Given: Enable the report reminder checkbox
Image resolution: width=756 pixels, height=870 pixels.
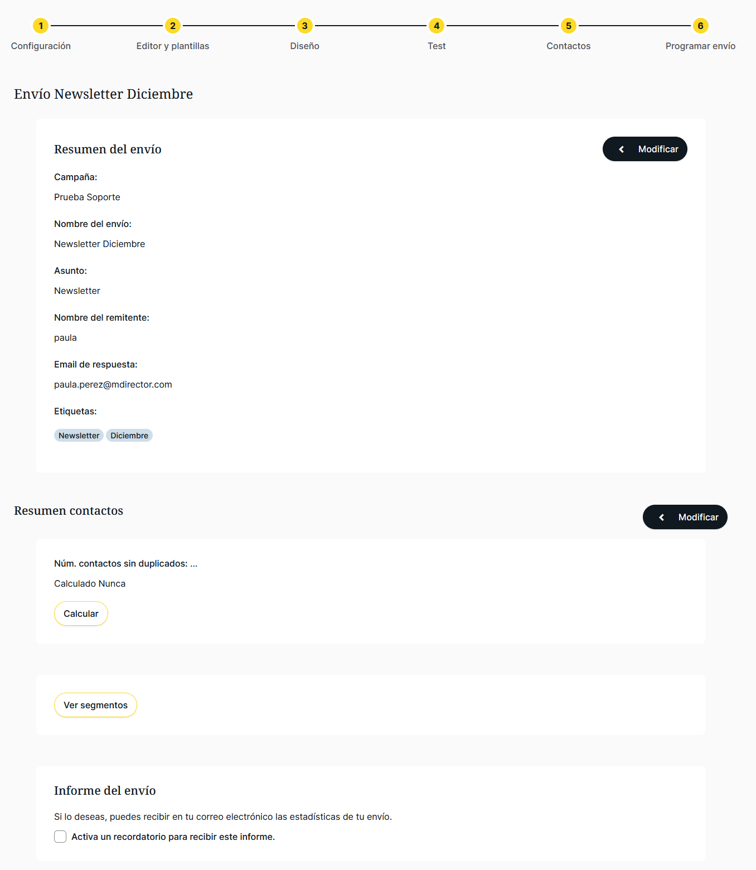Looking at the screenshot, I should [60, 837].
